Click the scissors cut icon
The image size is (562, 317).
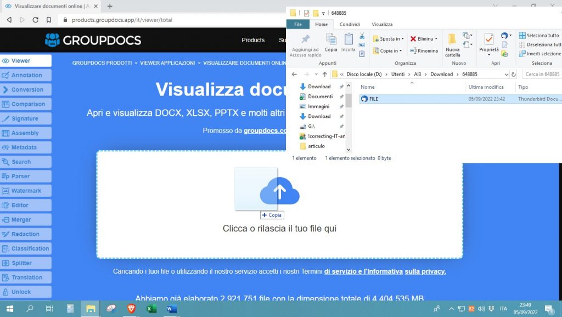(362, 36)
